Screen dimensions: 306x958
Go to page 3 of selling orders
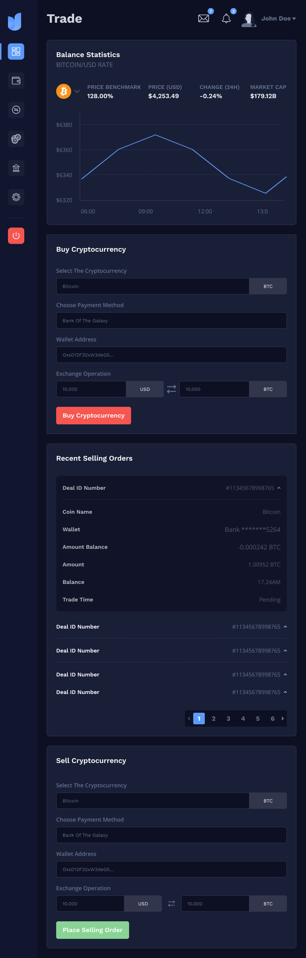tap(228, 719)
